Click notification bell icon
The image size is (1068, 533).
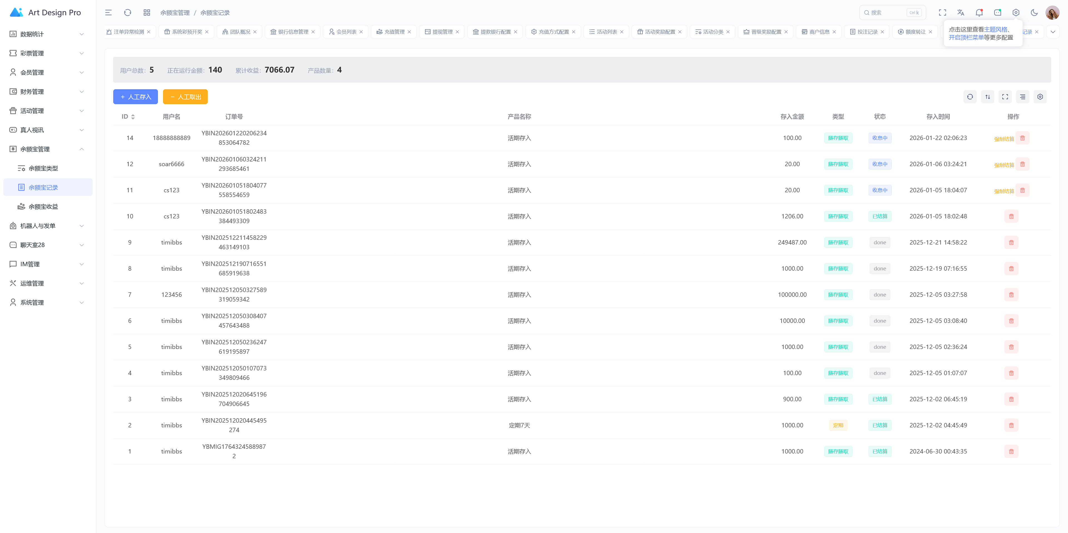[x=979, y=13]
